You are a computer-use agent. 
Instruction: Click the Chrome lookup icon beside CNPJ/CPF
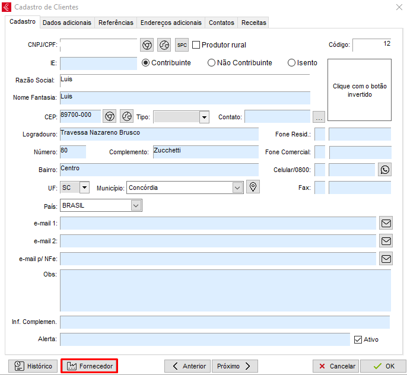147,45
